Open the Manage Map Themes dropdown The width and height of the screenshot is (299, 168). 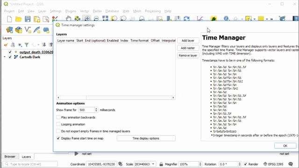pyautogui.click(x=20, y=45)
